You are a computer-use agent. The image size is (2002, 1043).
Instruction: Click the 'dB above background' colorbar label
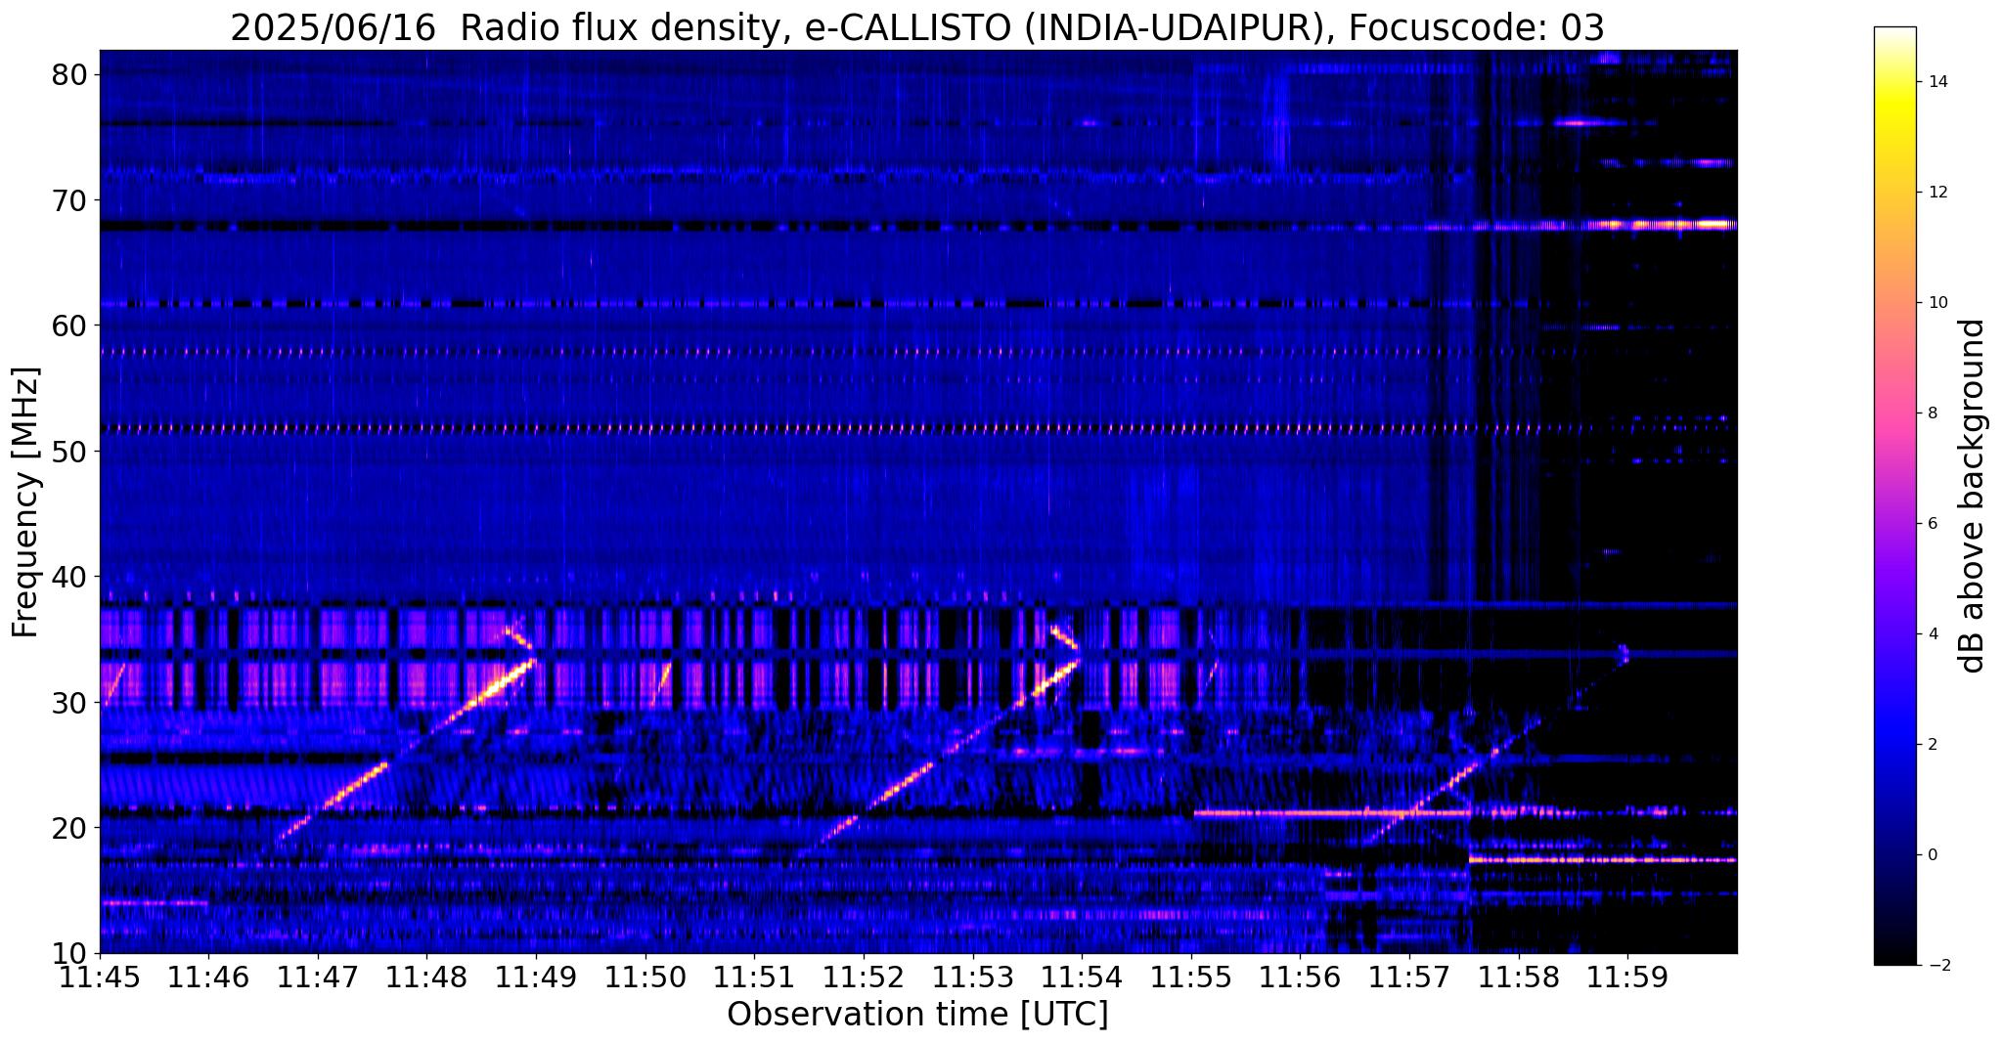1973,496
